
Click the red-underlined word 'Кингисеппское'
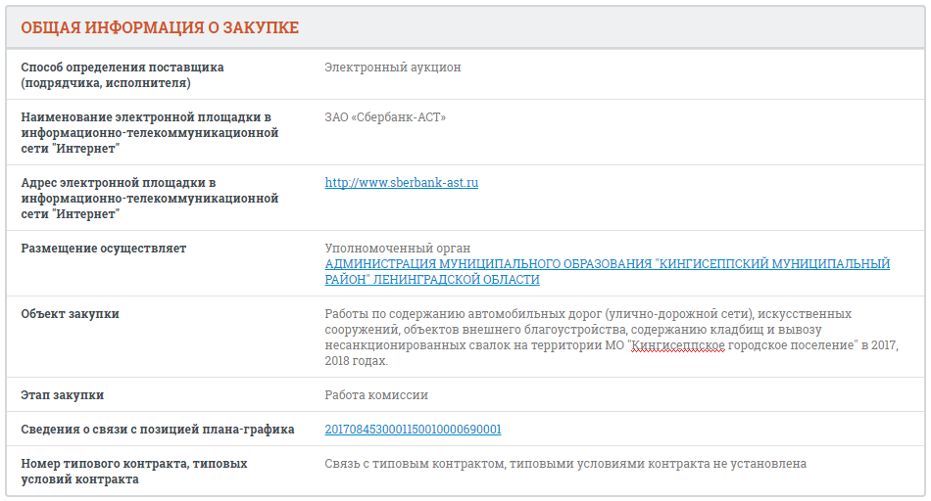[x=678, y=345]
